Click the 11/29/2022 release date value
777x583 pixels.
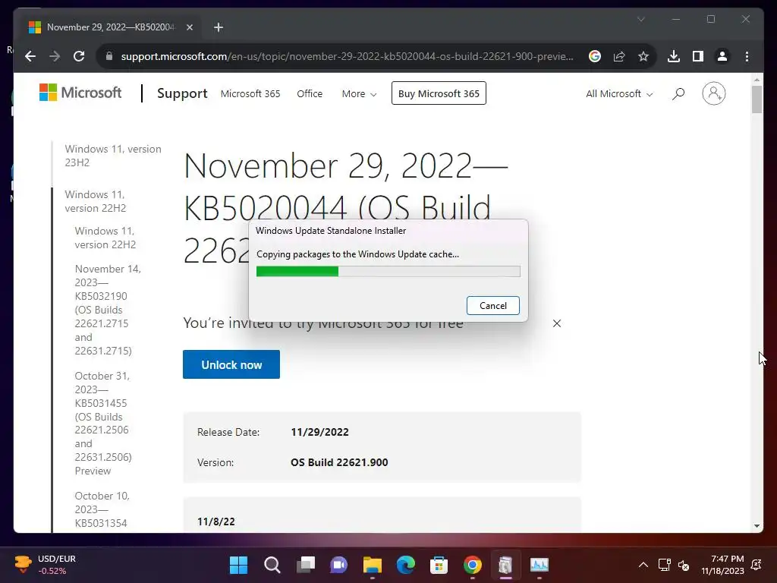[x=319, y=432]
